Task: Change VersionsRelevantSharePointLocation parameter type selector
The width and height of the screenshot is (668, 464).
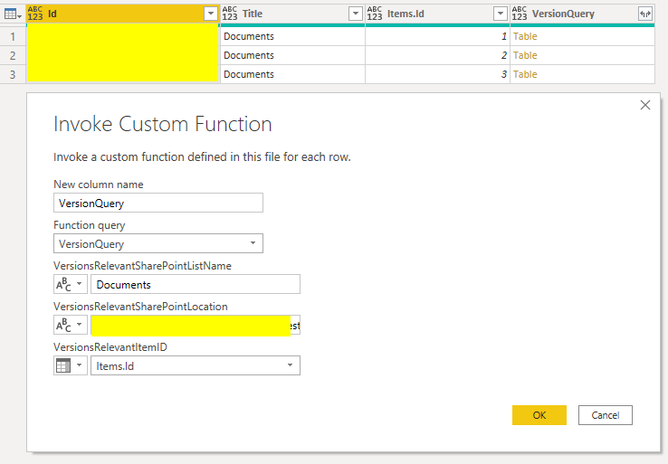Action: click(71, 325)
